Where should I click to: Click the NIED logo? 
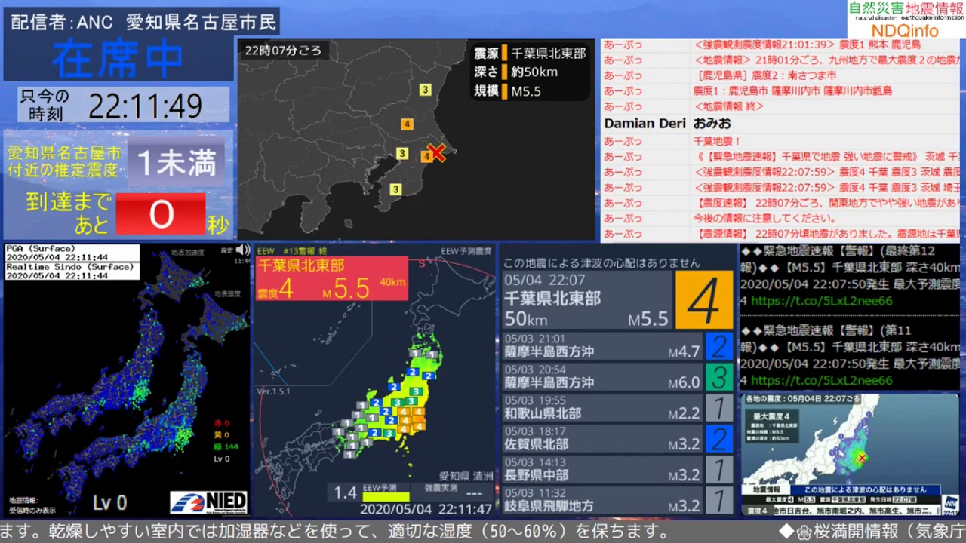[208, 502]
